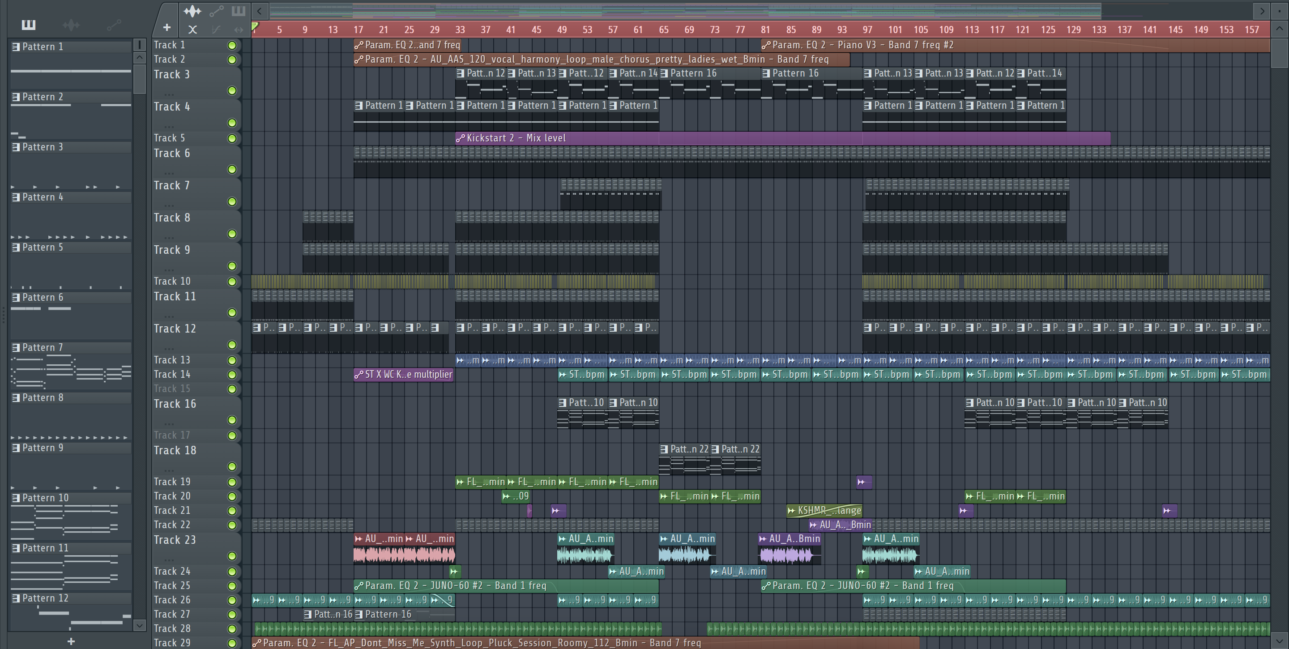Click the Track 3 name label
The image size is (1289, 649).
click(171, 75)
